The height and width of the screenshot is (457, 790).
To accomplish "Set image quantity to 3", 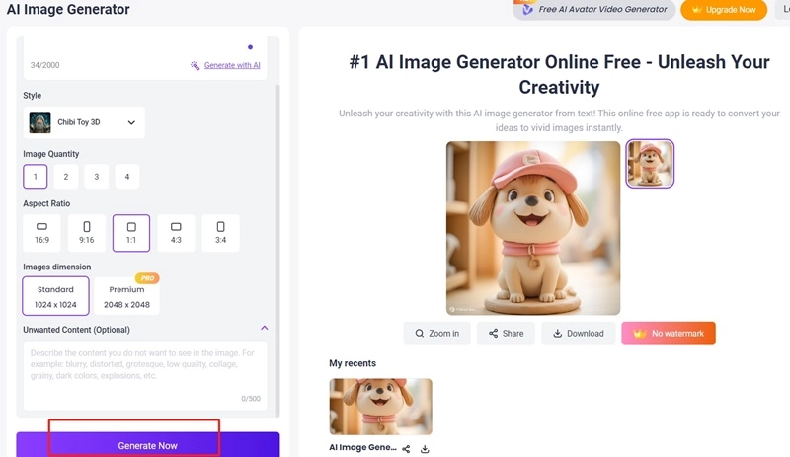I will 96,177.
